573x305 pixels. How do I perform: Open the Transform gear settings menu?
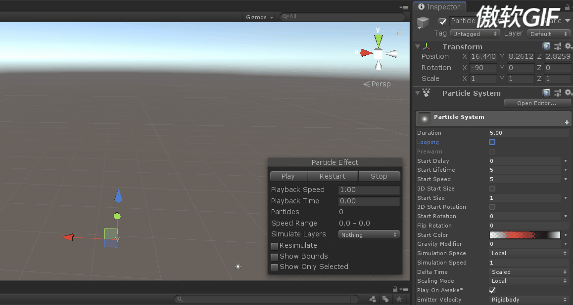(568, 46)
